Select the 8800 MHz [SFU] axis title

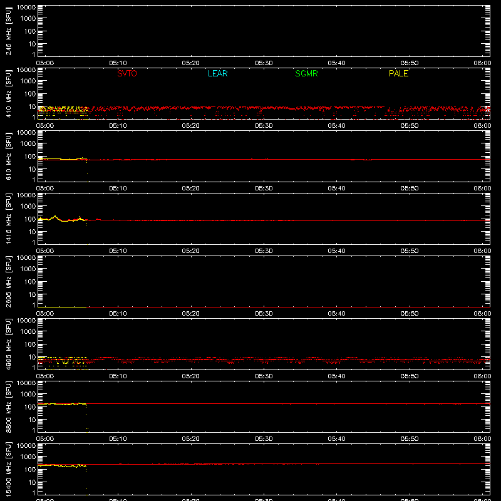[8, 406]
